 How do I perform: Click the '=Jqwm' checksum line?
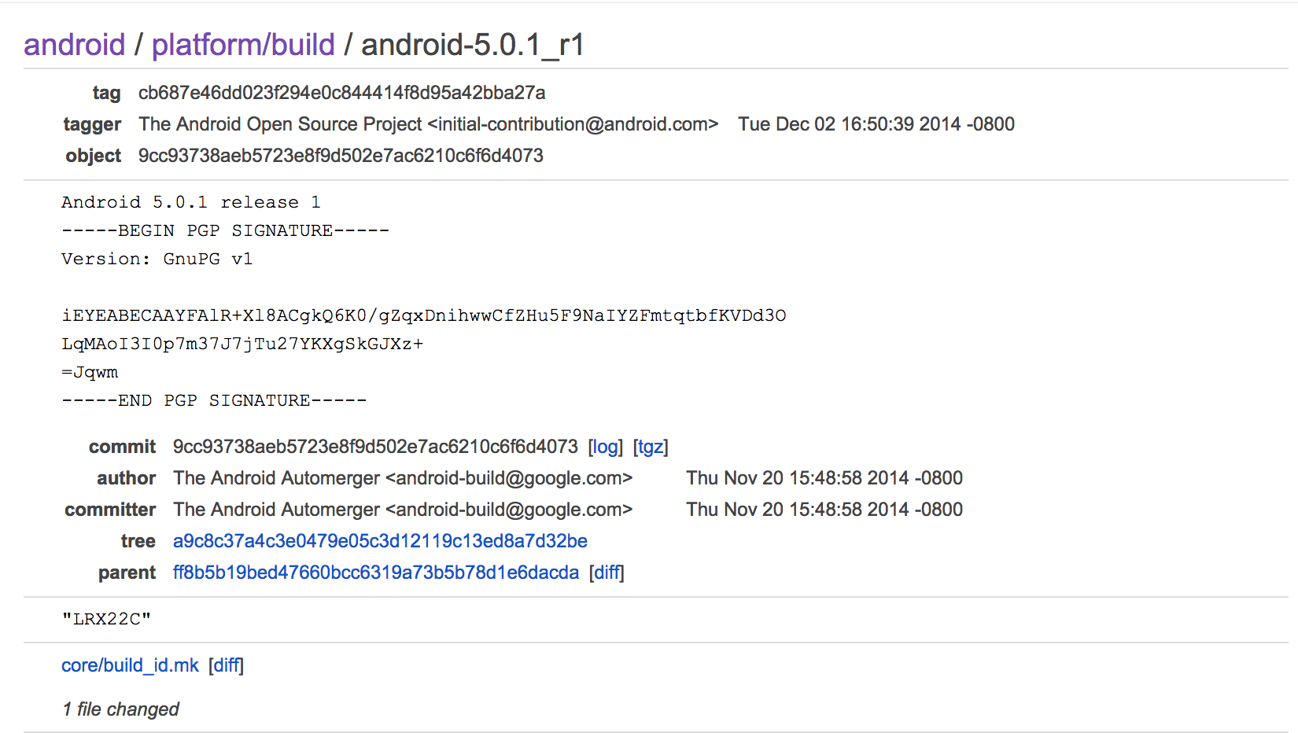coord(90,372)
